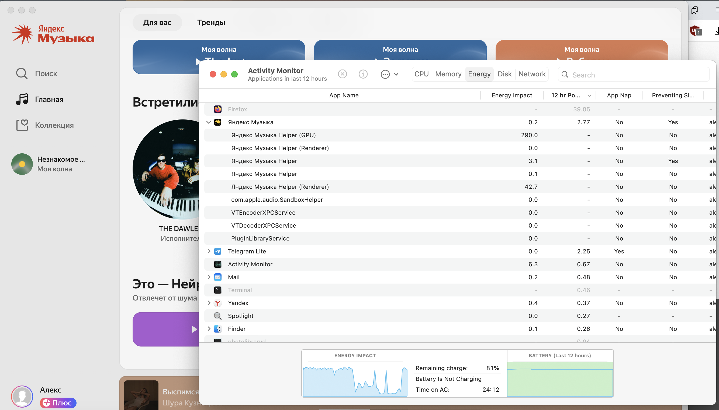Click the Telegram Lite app icon
This screenshot has height=410, width=719.
[217, 251]
